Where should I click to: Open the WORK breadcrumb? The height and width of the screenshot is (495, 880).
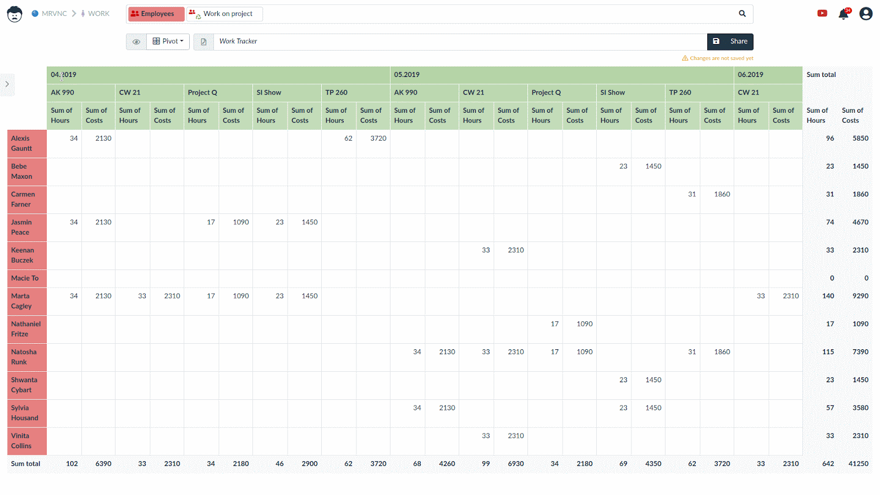point(95,14)
